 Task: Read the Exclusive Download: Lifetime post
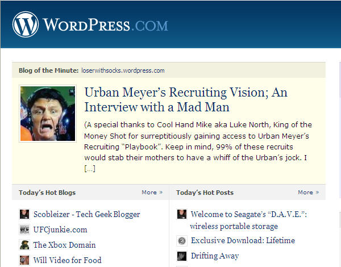243,240
